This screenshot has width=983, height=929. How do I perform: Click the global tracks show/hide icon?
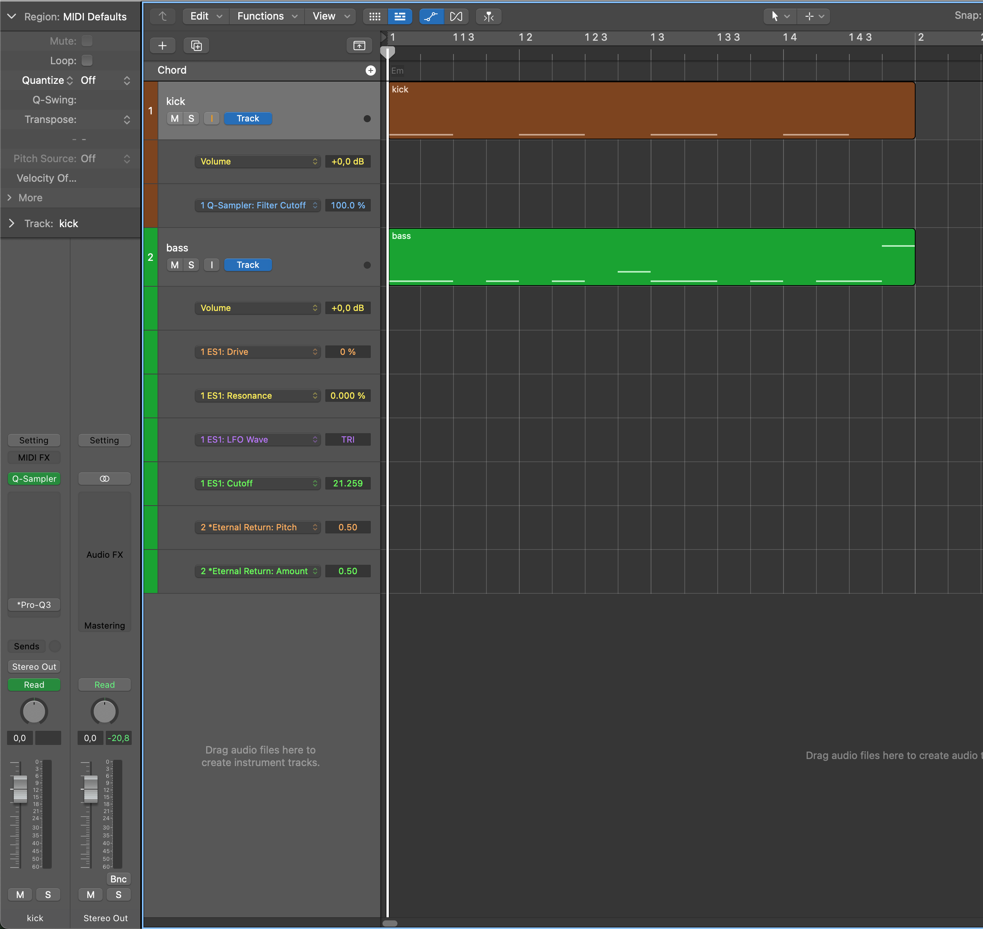(359, 45)
